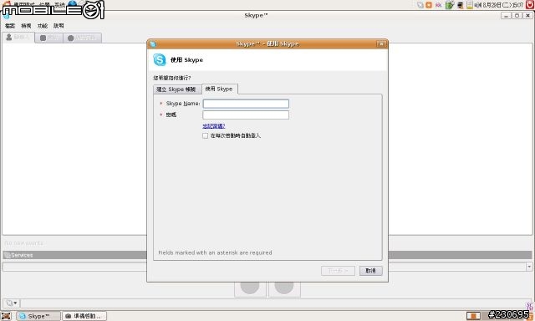Viewport: 535px width, 321px height.
Task: Click the Skype icon in dialog title bar
Action: point(152,43)
